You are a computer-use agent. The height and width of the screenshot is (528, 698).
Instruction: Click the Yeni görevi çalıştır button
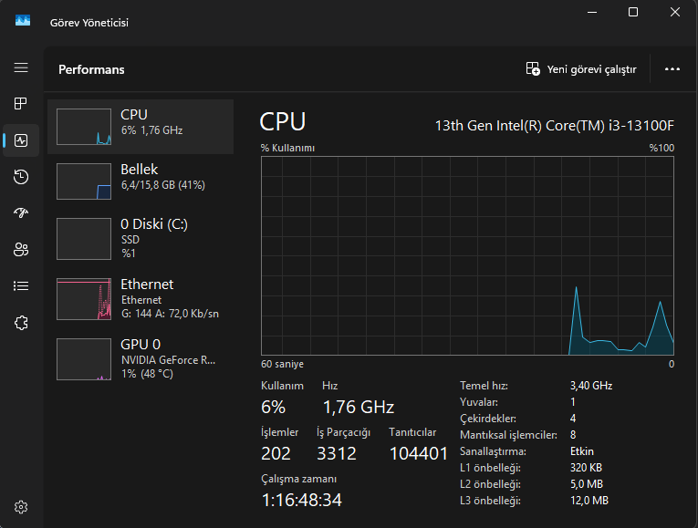point(581,69)
